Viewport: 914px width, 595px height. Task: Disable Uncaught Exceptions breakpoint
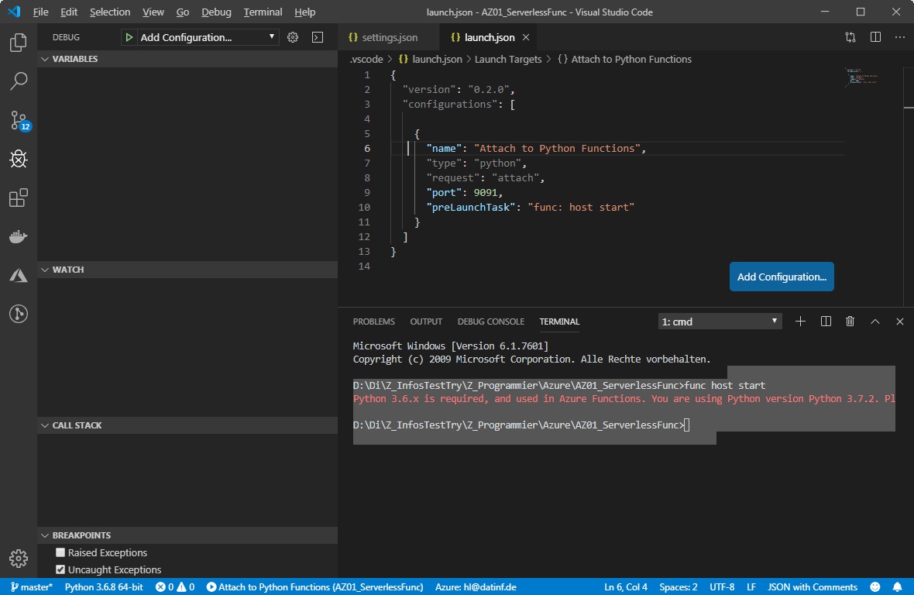(x=60, y=569)
